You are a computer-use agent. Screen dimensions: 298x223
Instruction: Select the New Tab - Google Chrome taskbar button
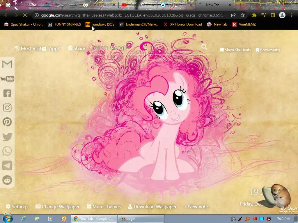click(x=94, y=219)
